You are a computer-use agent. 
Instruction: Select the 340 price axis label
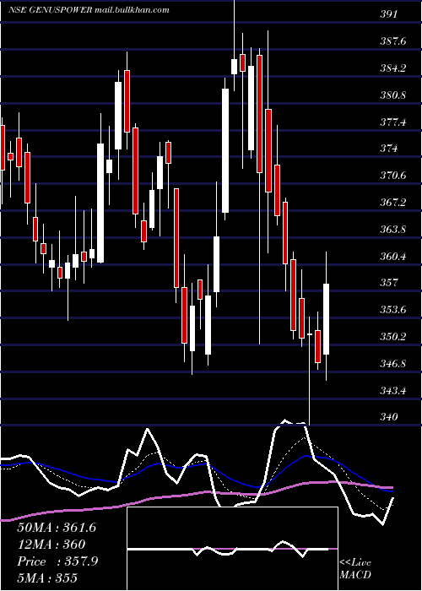pyautogui.click(x=389, y=417)
